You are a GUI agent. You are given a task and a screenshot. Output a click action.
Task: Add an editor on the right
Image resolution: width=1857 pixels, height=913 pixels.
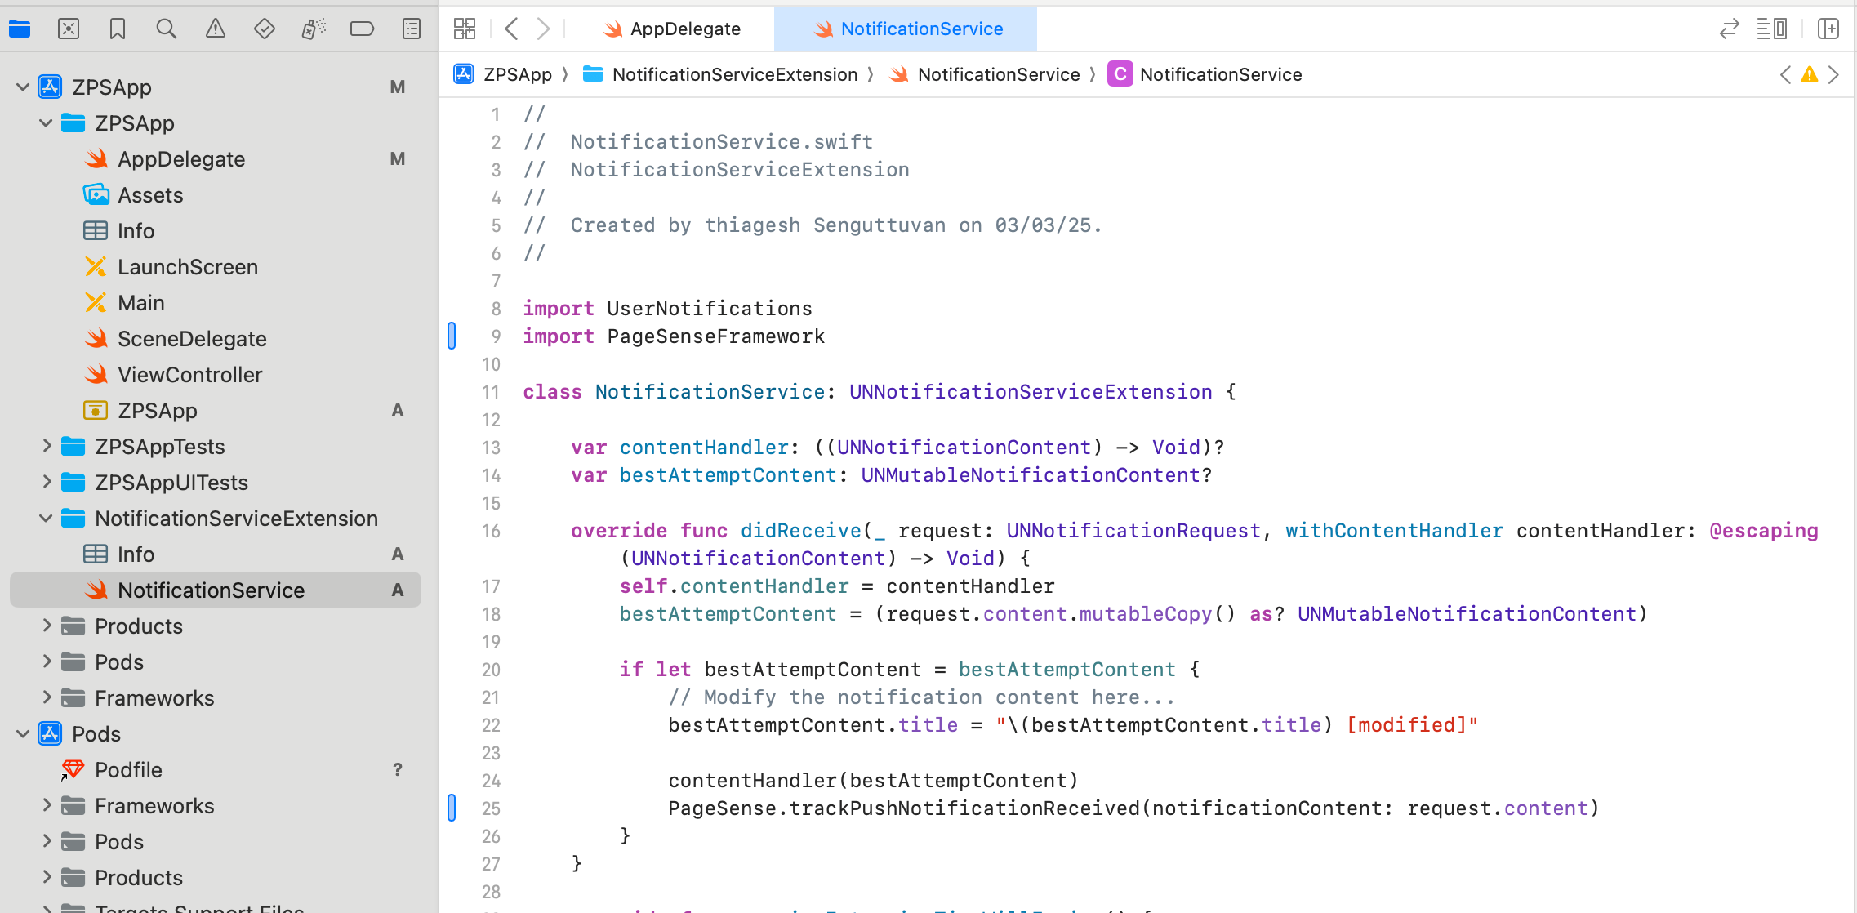coord(1828,29)
